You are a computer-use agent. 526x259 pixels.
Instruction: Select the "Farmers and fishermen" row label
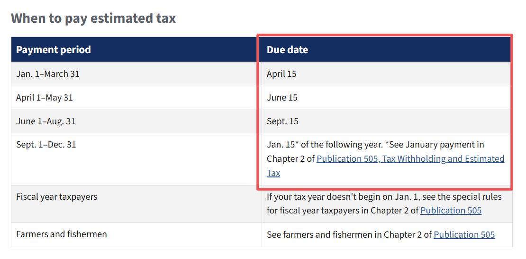click(x=62, y=234)
